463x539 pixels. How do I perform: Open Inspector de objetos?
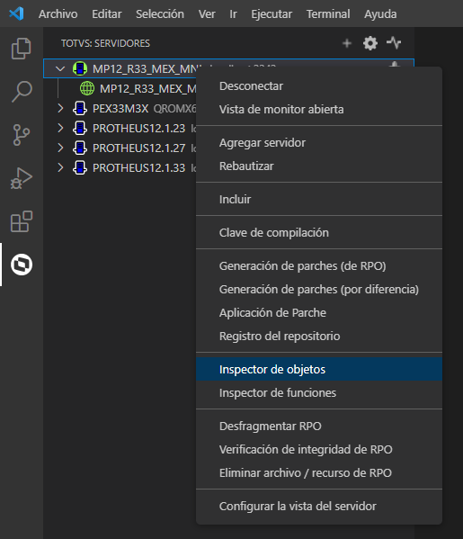[x=319, y=369]
